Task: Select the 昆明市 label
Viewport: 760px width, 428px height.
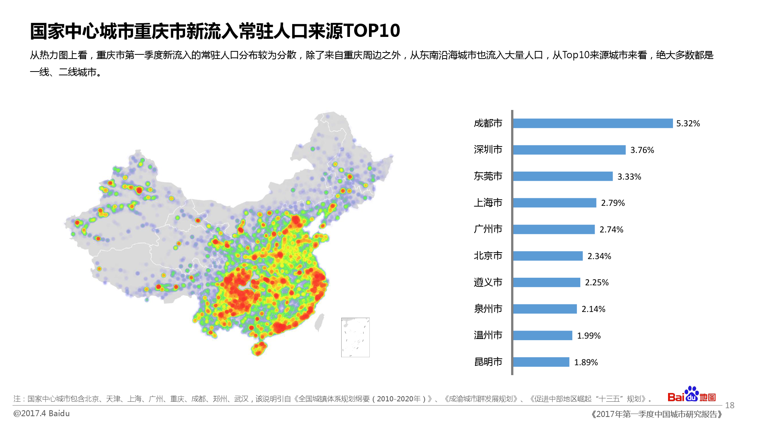Action: (x=488, y=362)
